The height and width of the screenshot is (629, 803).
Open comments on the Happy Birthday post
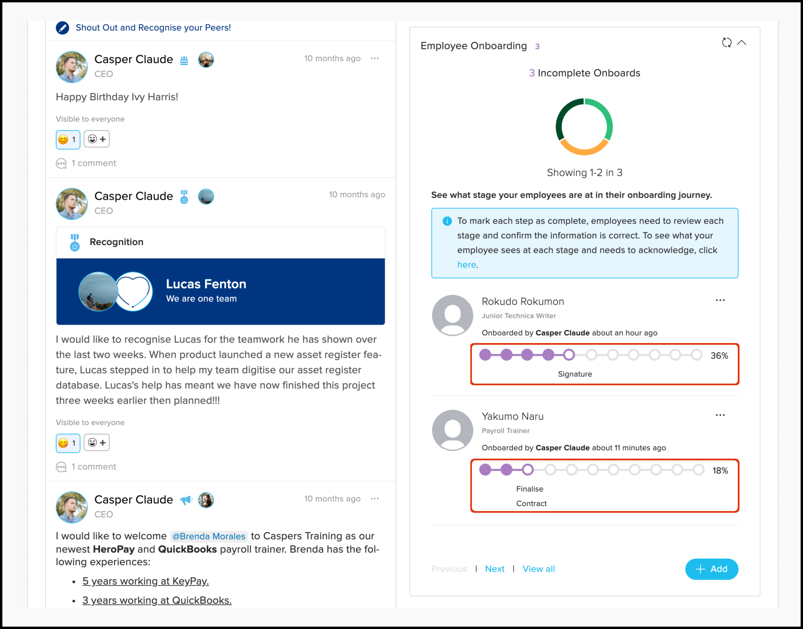[x=93, y=163]
